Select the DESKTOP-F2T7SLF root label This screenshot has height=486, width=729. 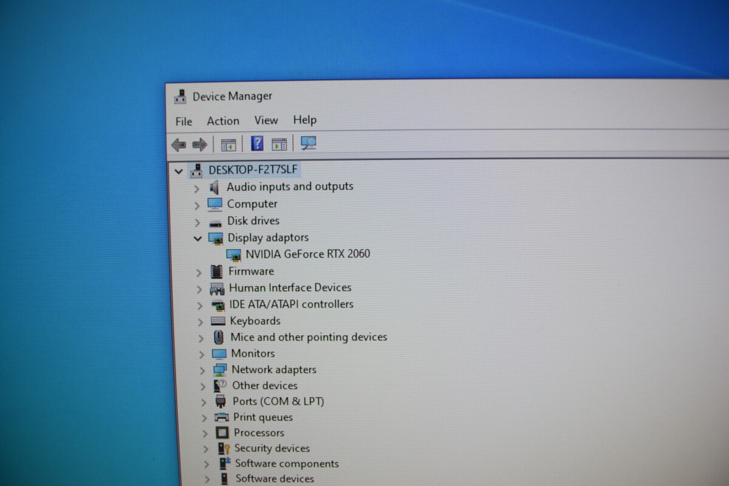pos(253,170)
